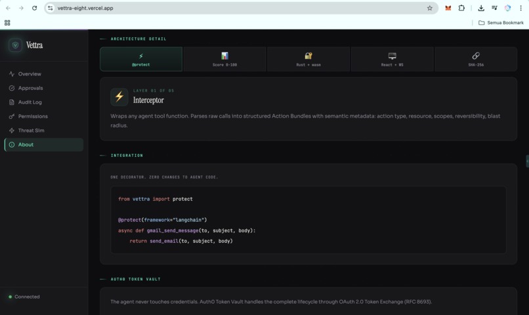Reload the page with refresh icon
529x315 pixels.
click(34, 8)
